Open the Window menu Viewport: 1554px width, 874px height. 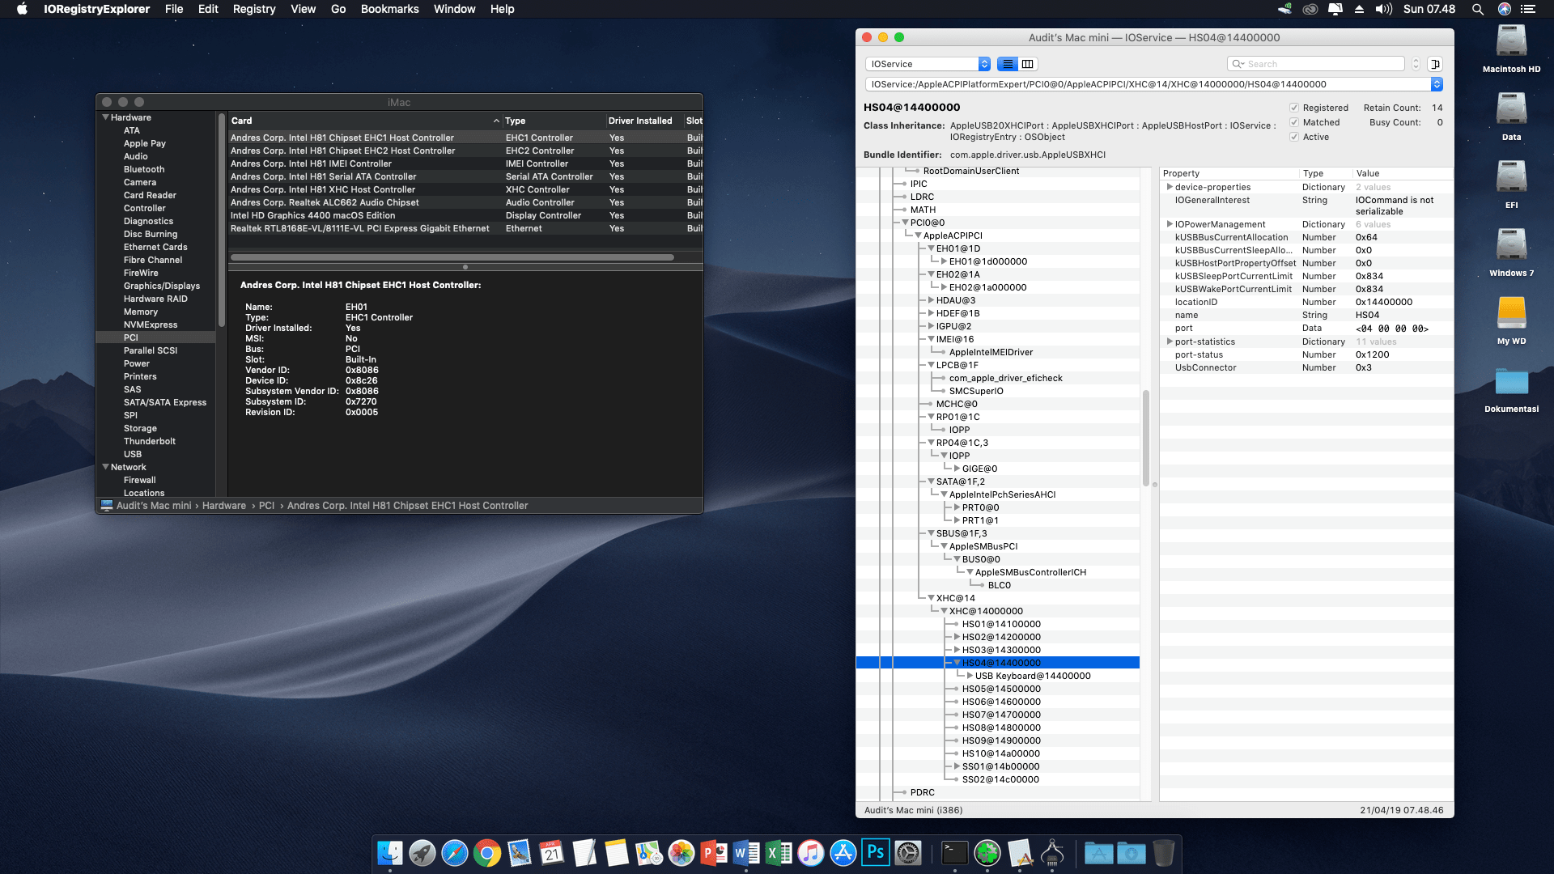coord(454,9)
